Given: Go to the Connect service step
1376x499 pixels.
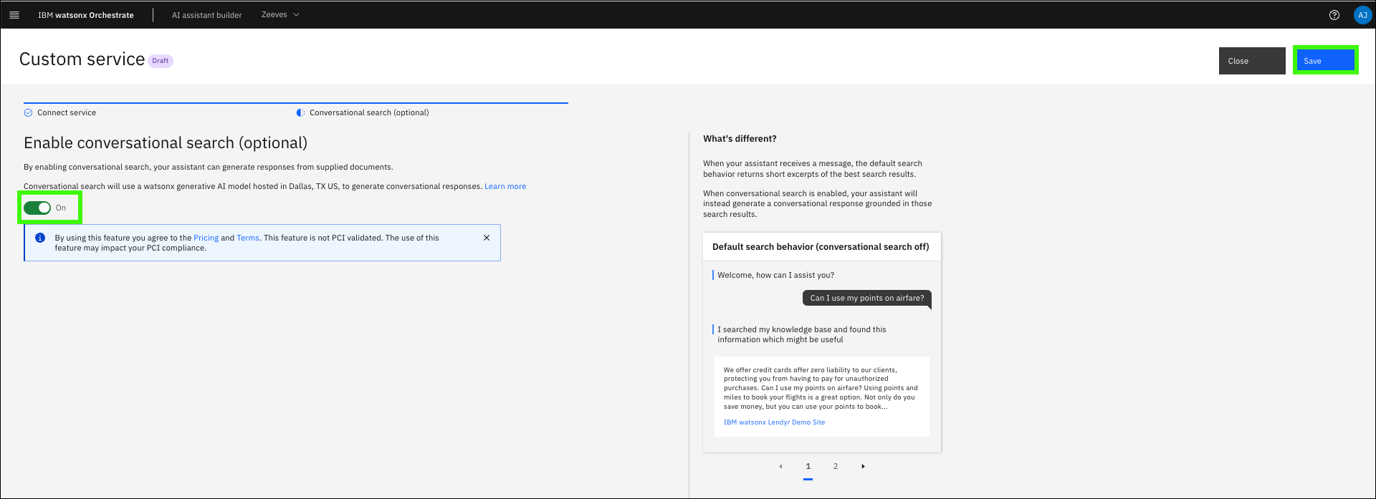Looking at the screenshot, I should pyautogui.click(x=67, y=112).
